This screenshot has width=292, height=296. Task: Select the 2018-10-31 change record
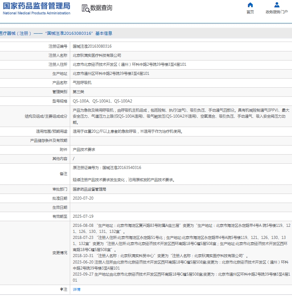[x=160, y=256]
